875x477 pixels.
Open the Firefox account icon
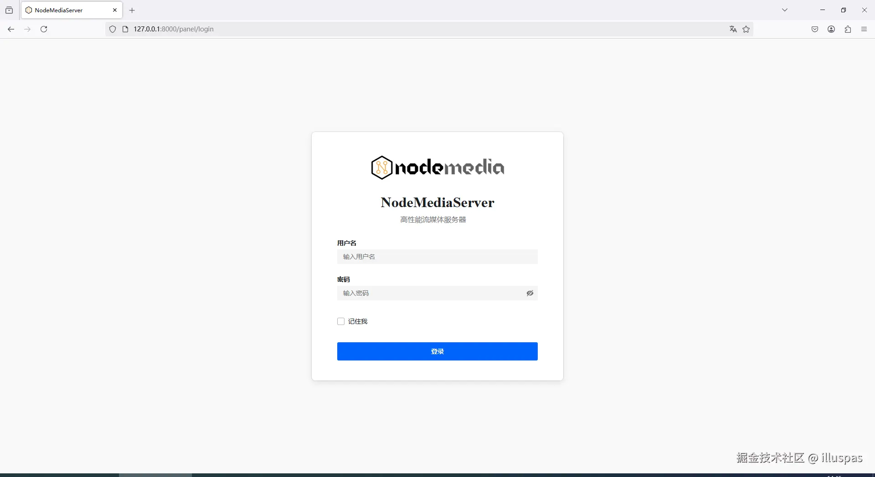(x=831, y=29)
